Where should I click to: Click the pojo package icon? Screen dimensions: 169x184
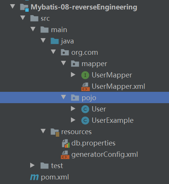pos(75,97)
